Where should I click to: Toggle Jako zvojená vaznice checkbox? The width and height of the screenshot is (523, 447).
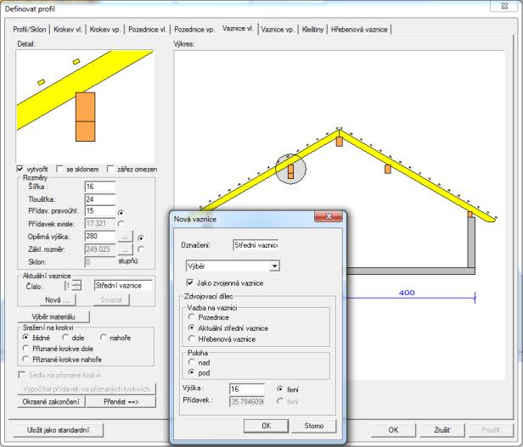pyautogui.click(x=190, y=283)
